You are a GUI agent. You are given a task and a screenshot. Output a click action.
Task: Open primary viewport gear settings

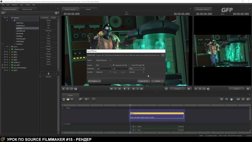click(189, 89)
